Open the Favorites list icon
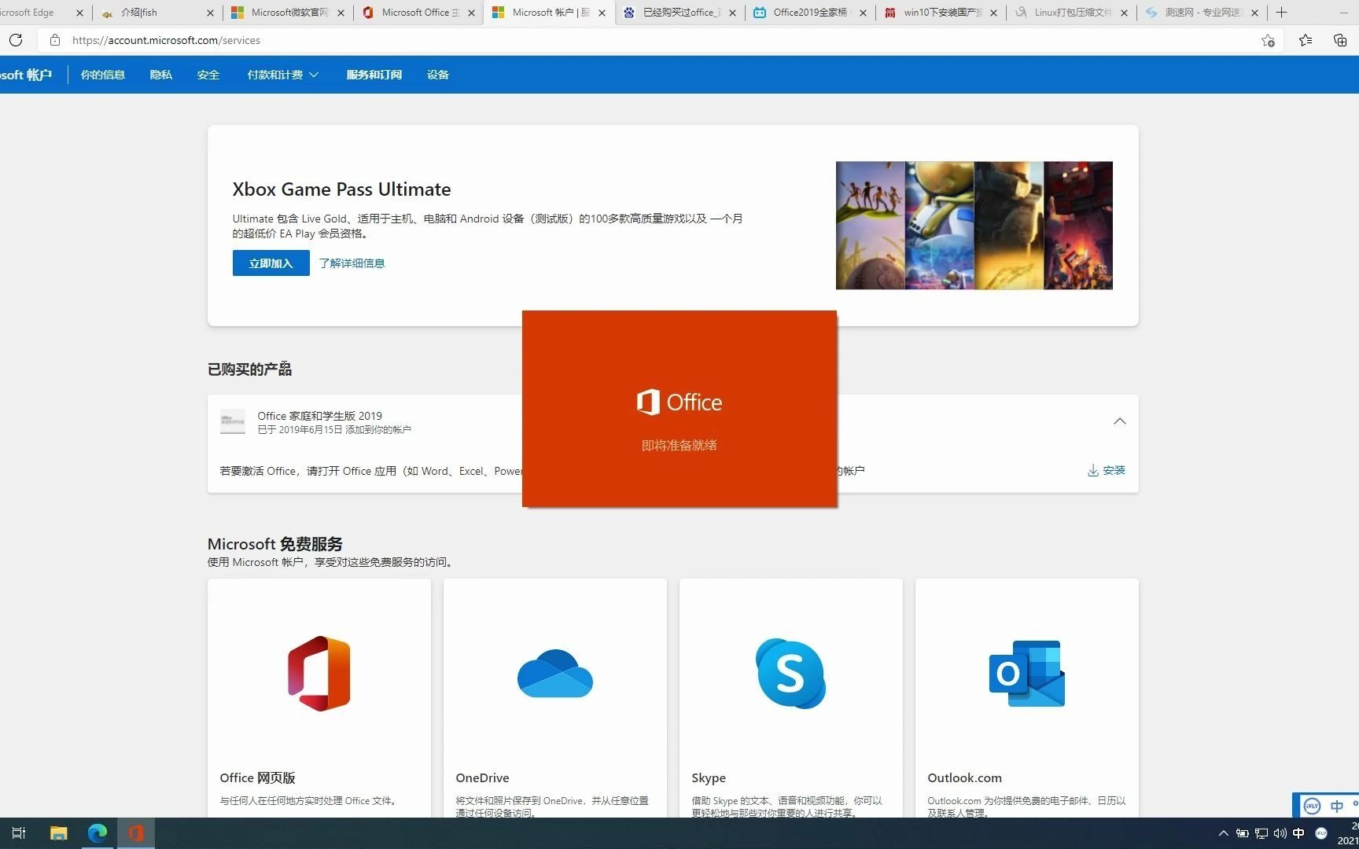 coord(1306,40)
